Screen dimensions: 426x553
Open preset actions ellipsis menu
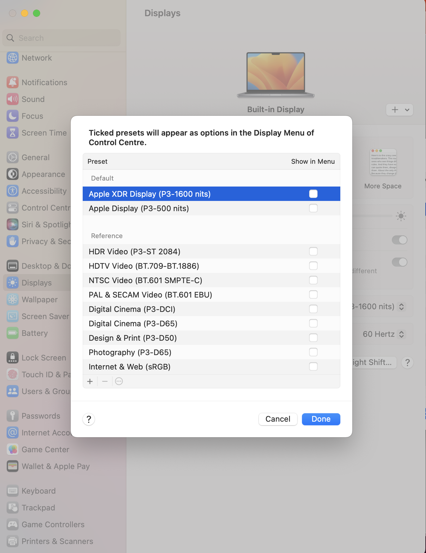(x=119, y=381)
